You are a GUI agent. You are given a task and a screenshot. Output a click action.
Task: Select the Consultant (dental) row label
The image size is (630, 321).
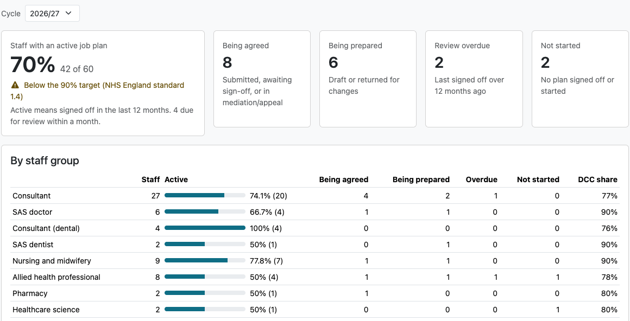(46, 228)
